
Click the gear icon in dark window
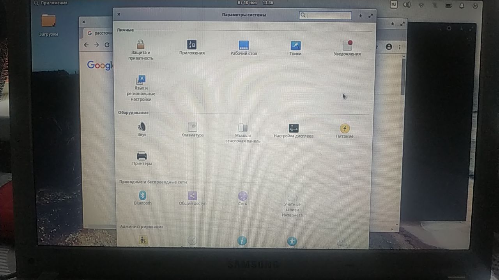pyautogui.click(x=449, y=28)
